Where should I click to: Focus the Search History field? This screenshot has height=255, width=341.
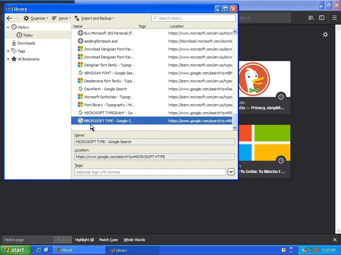click(193, 18)
